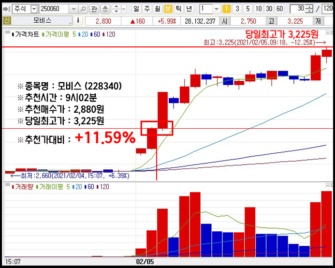The image size is (335, 268).
Task: Select the highlighted 1-minute interval button
Action: 226,9
